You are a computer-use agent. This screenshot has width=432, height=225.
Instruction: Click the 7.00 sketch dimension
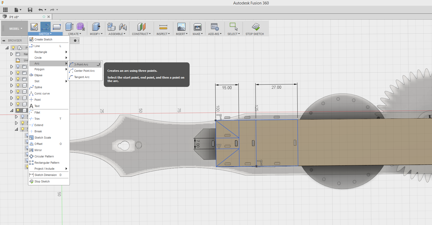(x=198, y=144)
